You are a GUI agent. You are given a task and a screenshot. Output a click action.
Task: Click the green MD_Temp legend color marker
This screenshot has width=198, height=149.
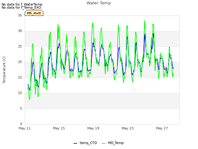pos(103,143)
